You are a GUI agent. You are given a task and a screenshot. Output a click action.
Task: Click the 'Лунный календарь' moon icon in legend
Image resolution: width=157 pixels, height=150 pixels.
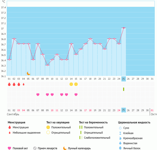[65, 148]
